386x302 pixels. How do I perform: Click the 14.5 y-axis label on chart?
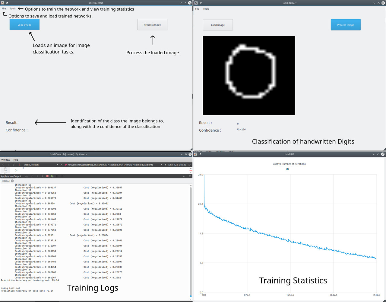pos(200,233)
